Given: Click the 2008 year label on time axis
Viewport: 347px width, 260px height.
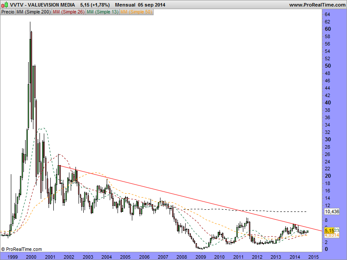Looking at the screenshot, I should click(x=182, y=257).
